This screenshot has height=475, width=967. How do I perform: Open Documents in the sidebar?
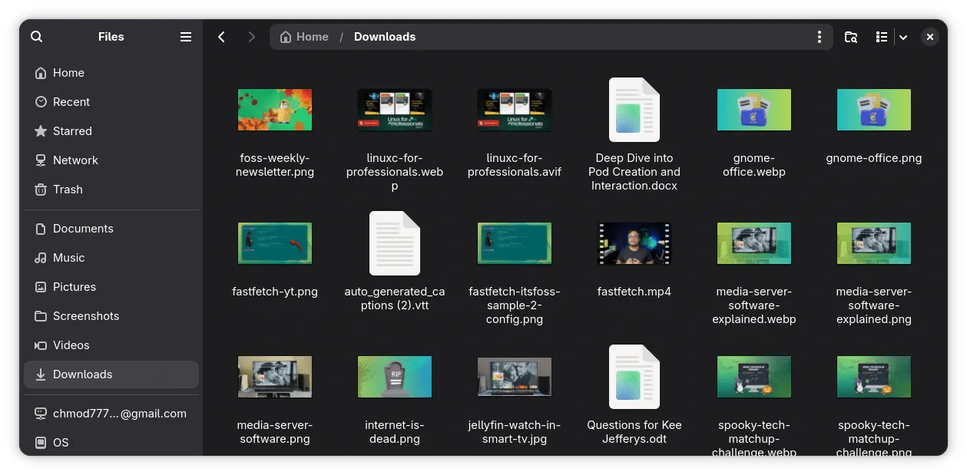pos(111,229)
